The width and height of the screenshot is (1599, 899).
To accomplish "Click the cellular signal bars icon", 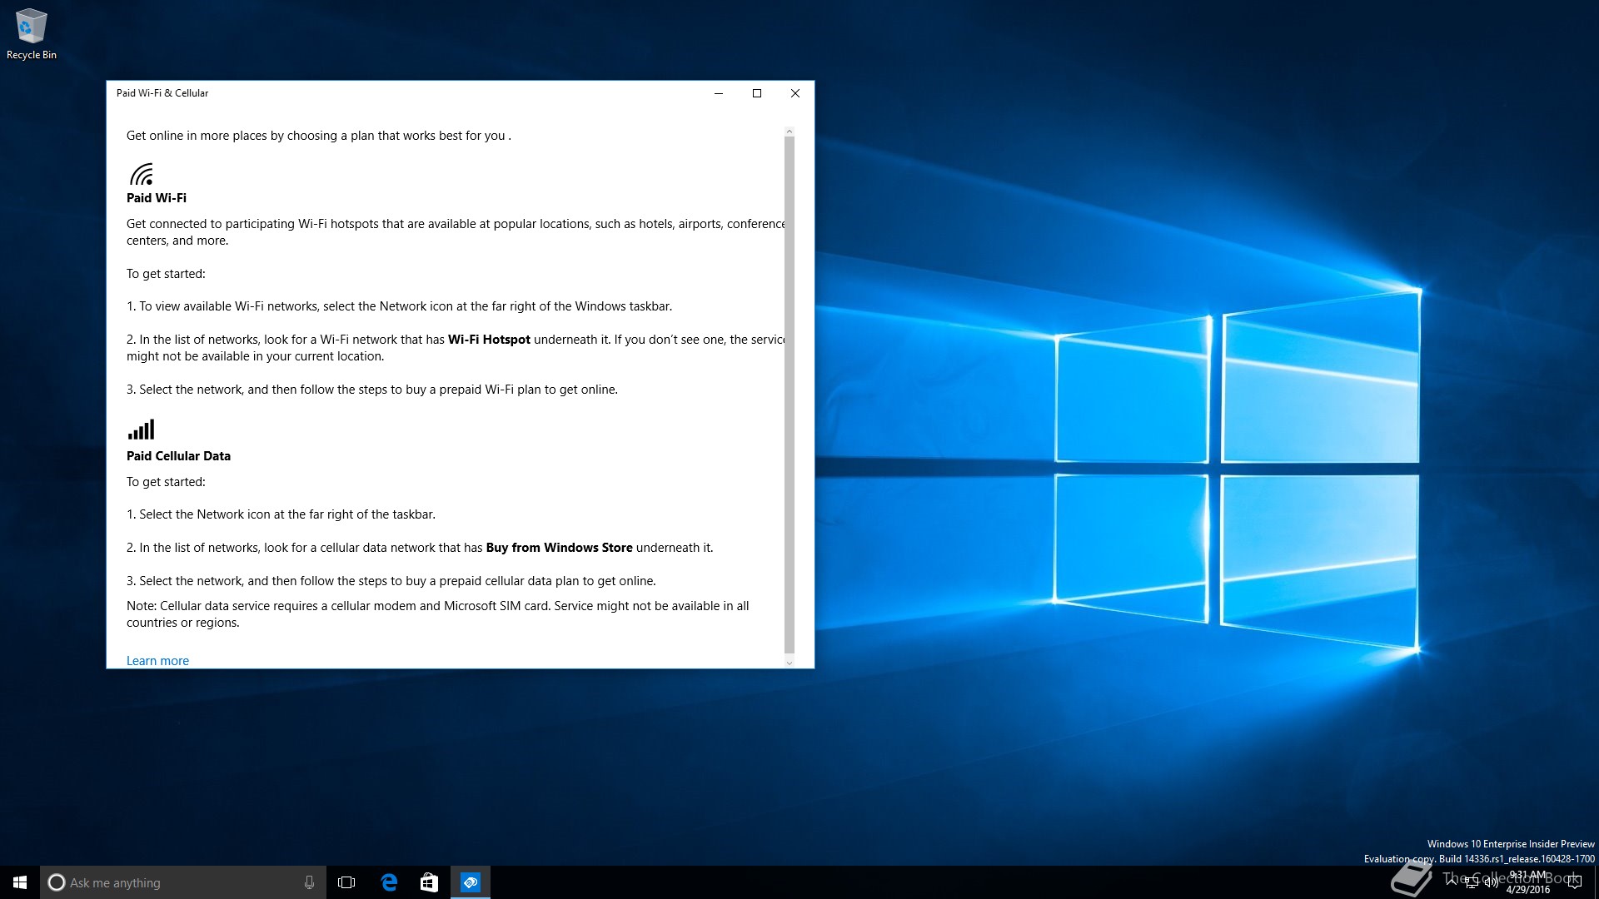I will click(141, 430).
